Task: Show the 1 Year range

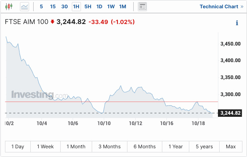Action: click(x=176, y=147)
